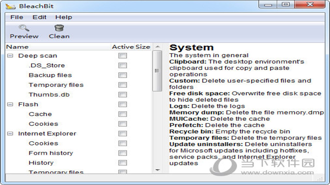The height and width of the screenshot is (185, 330).
Task: Click the cleaner list scrollbar thumb
Action: pos(157,71)
